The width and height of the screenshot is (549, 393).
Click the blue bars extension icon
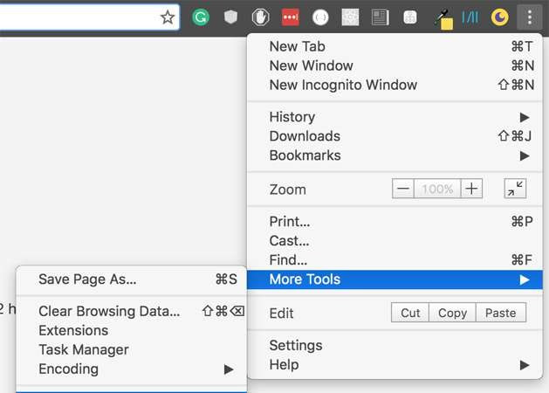click(x=470, y=17)
